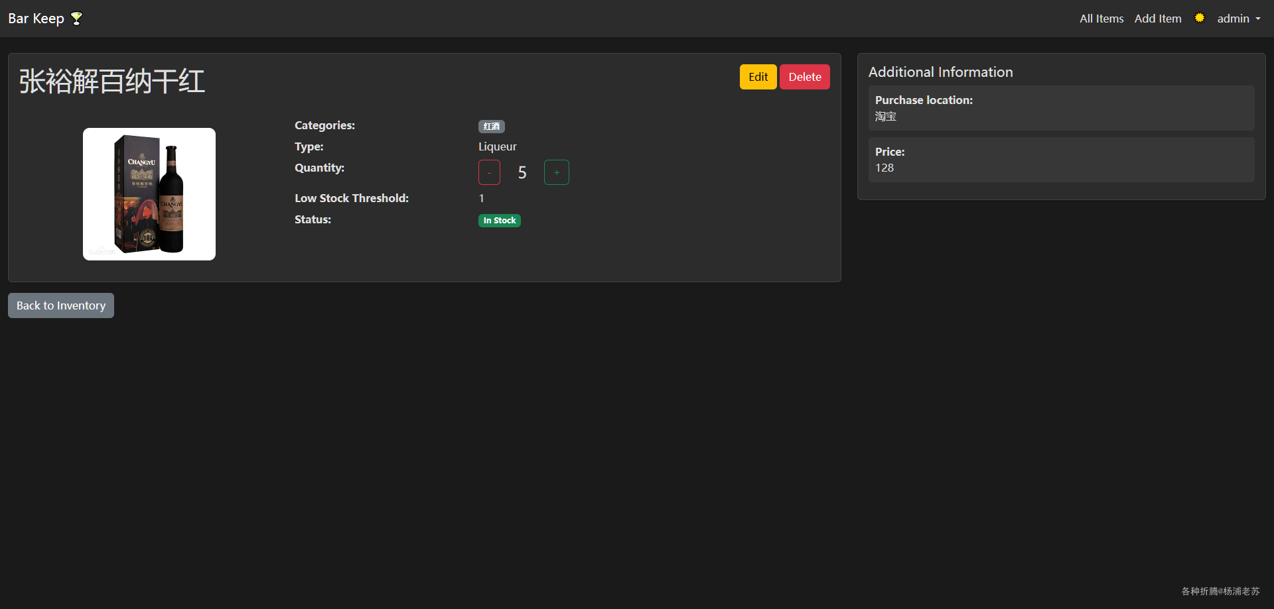Increase quantity with the plus button

[x=557, y=172]
